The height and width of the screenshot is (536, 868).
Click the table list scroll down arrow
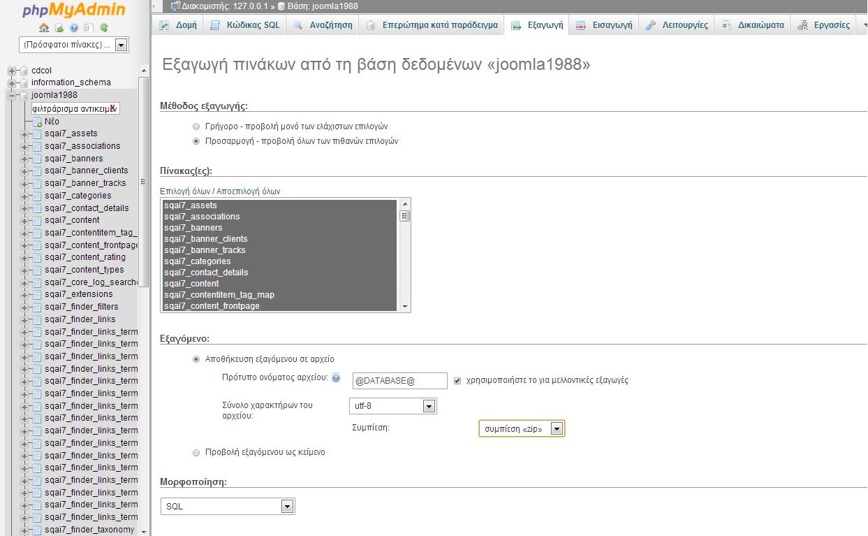tap(404, 306)
